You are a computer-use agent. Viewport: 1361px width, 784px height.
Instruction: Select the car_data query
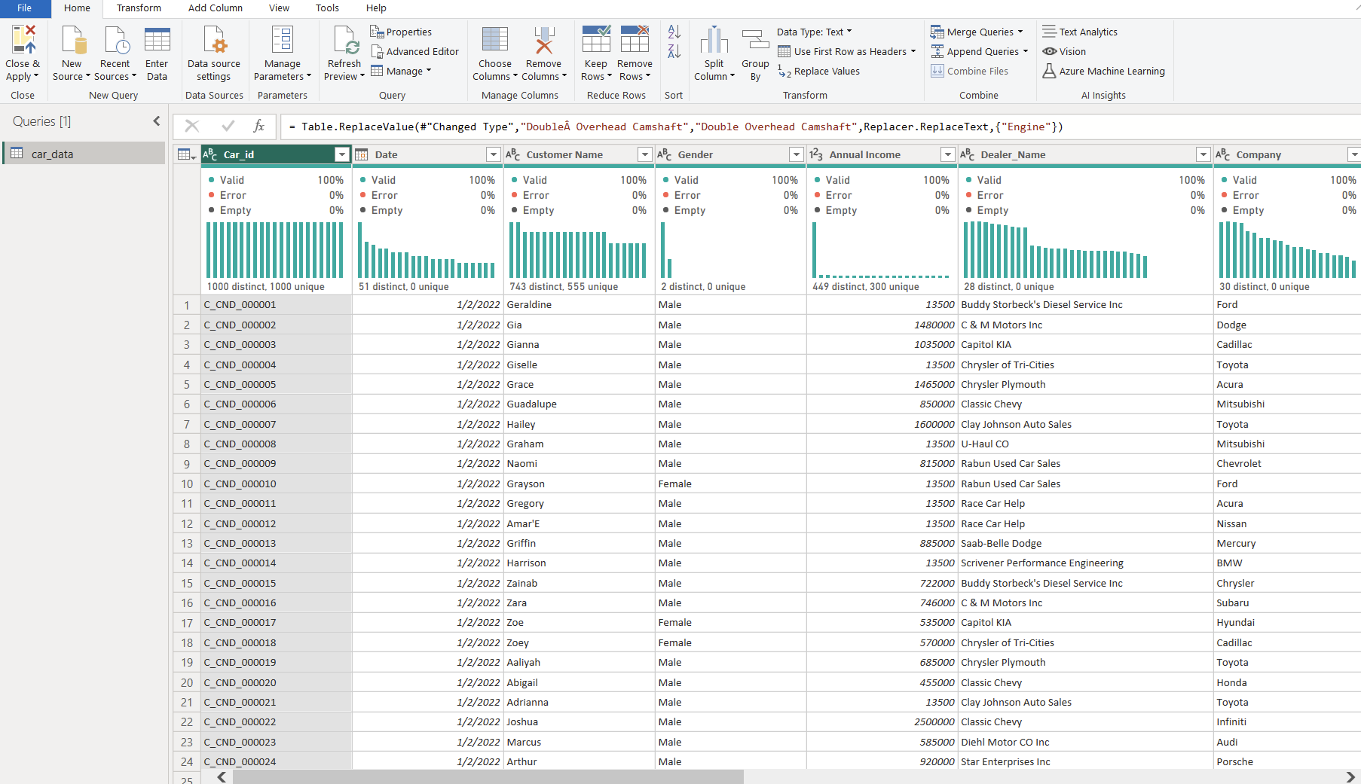[x=84, y=154]
